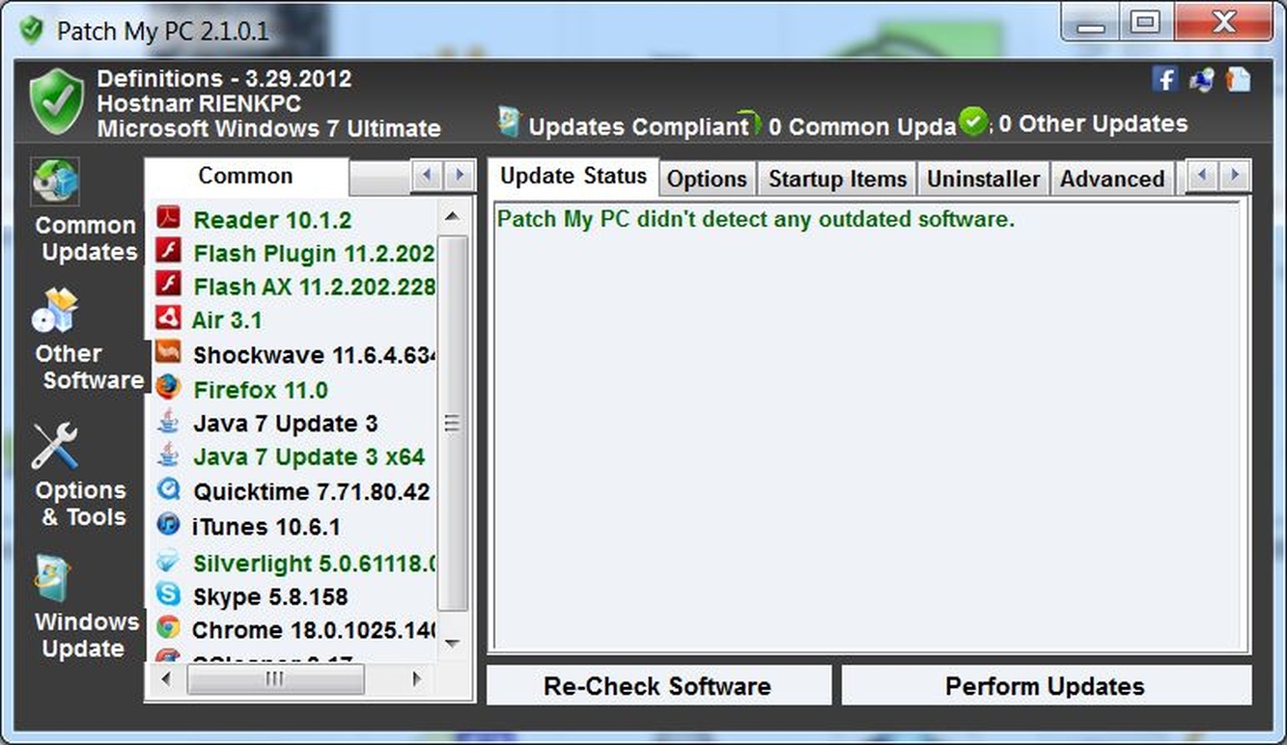Click the document icon in the header

point(1238,79)
